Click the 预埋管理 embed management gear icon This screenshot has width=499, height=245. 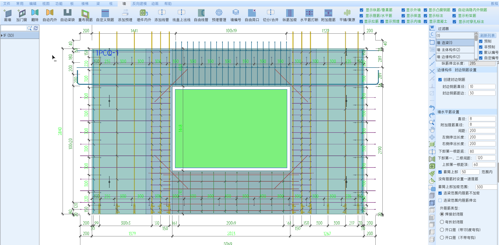click(219, 13)
